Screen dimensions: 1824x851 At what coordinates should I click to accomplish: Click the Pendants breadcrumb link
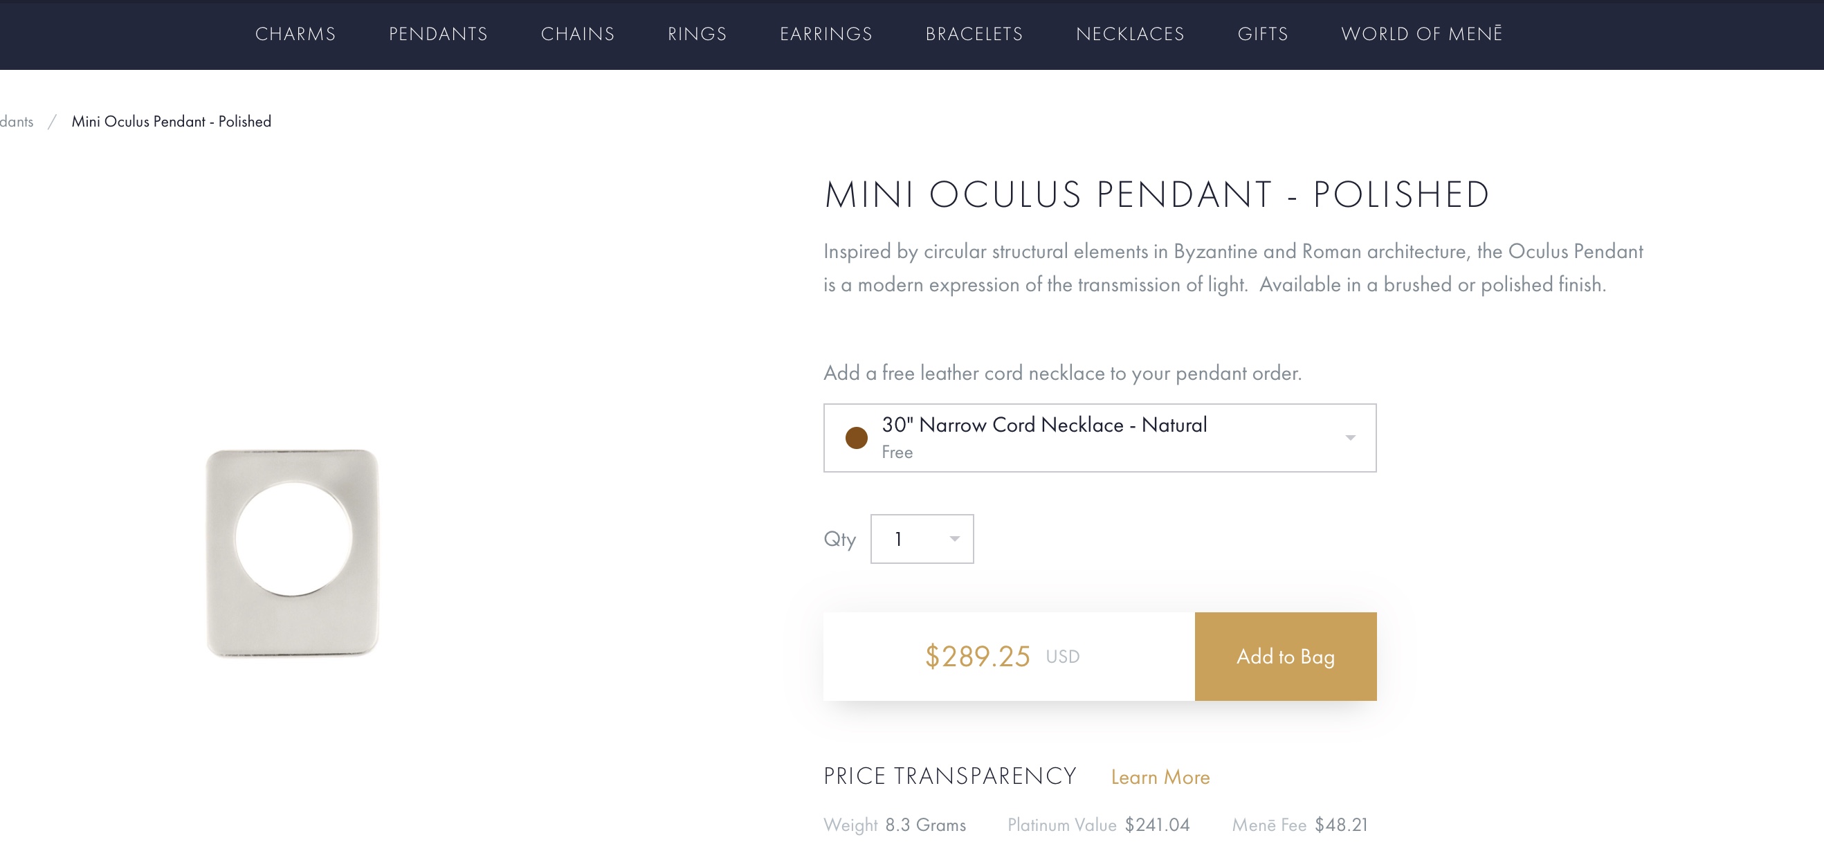click(x=17, y=122)
